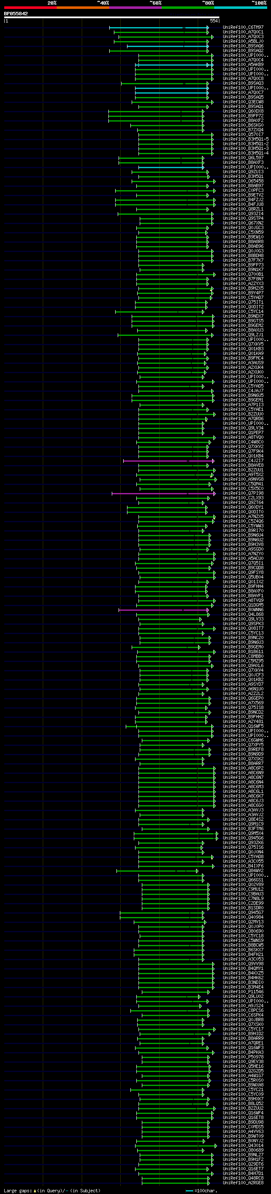Open hit UniRef100_Q9FSY8
Screen dimensions: 271x1194
click(243, 573)
